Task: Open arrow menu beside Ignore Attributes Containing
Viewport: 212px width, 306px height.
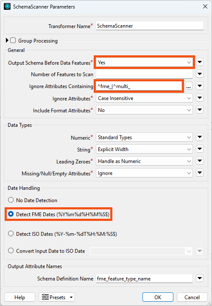Action: point(200,86)
